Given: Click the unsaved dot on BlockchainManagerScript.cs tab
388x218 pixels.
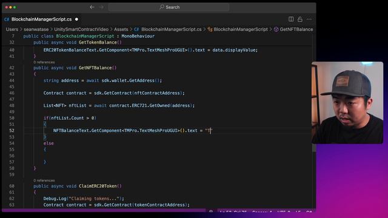Looking at the screenshot, I should [x=76, y=19].
